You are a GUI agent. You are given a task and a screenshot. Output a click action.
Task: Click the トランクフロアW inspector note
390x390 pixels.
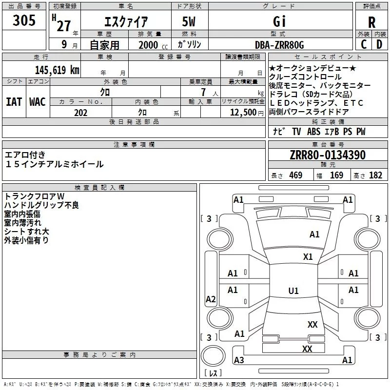34,196
